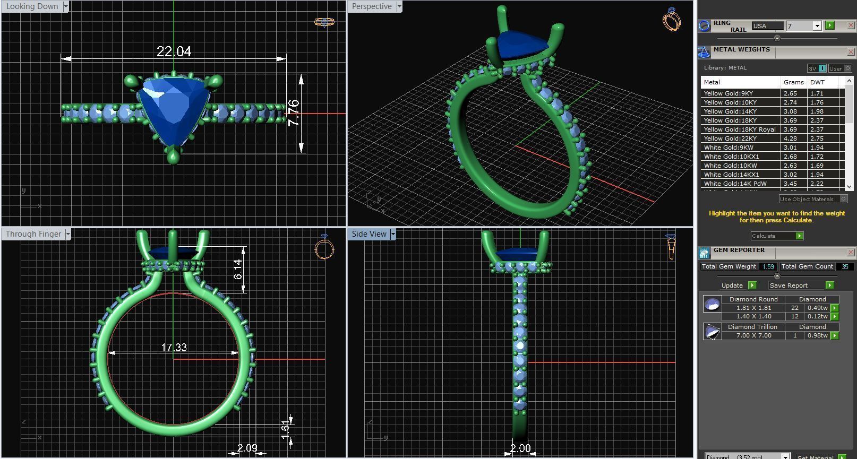Click the Total Gem Count value 35

pos(845,266)
